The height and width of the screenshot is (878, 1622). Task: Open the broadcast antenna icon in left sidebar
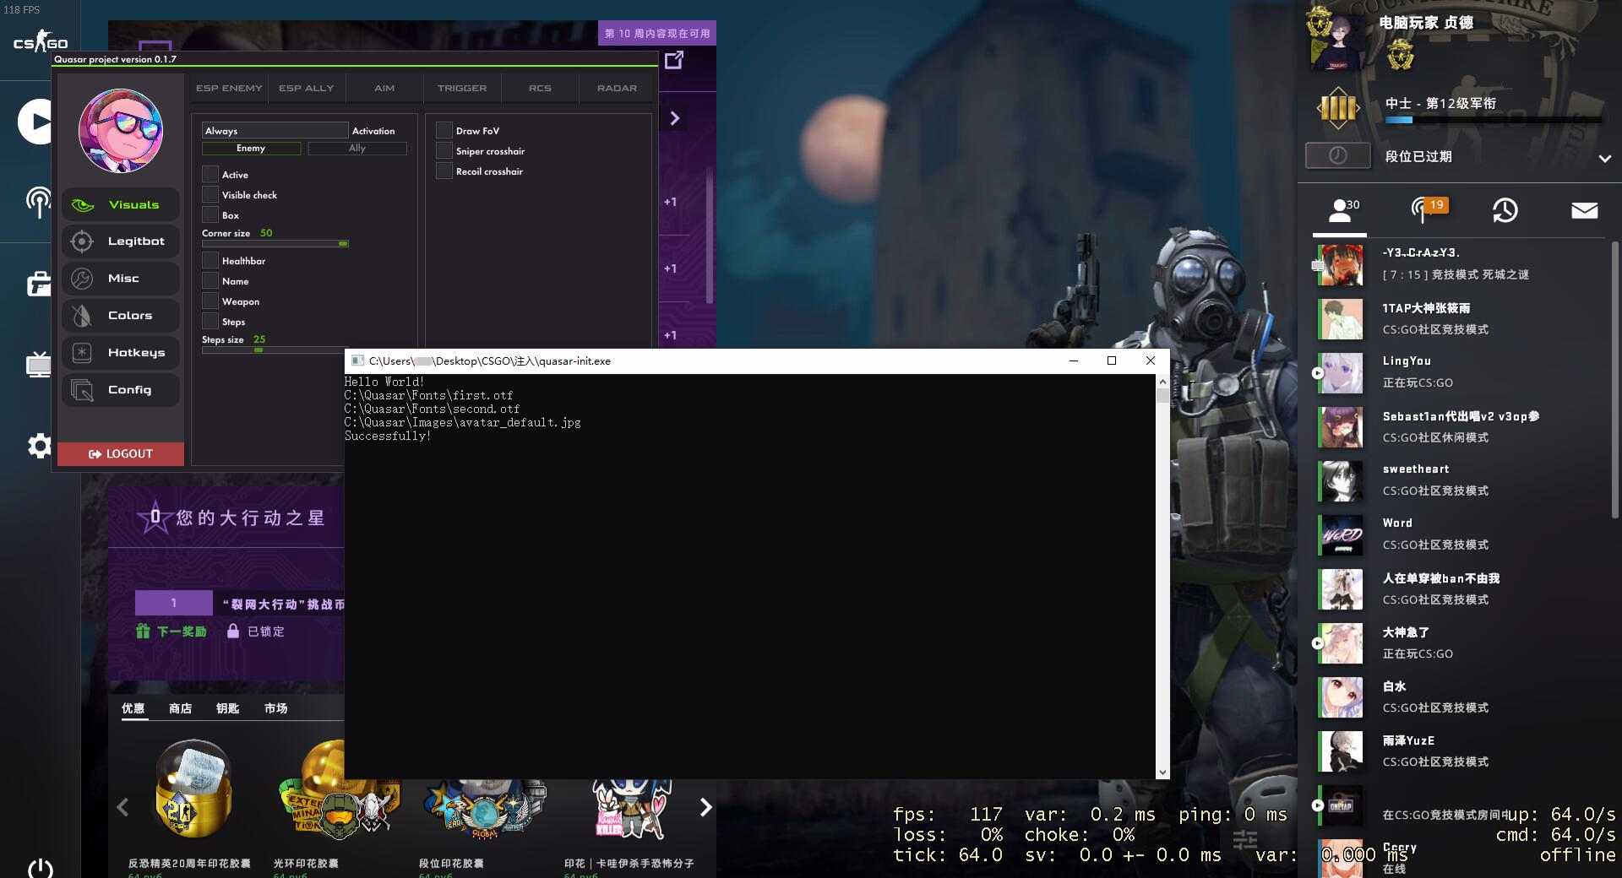[37, 203]
